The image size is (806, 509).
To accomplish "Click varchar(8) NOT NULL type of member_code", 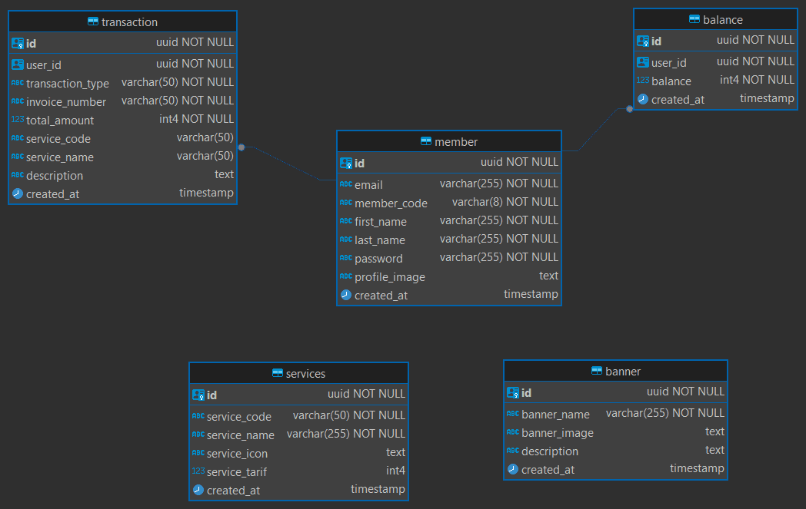I will click(505, 202).
